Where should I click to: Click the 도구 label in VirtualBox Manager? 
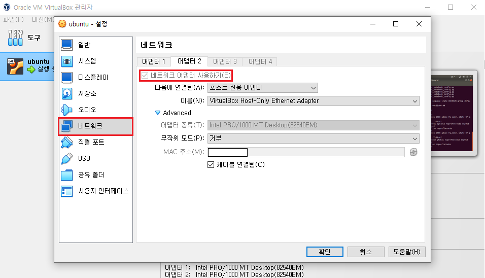(x=34, y=38)
